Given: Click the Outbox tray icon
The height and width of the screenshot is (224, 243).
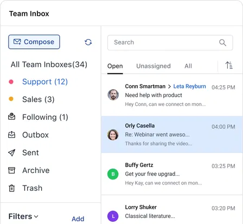Looking at the screenshot, I should coord(12,135).
